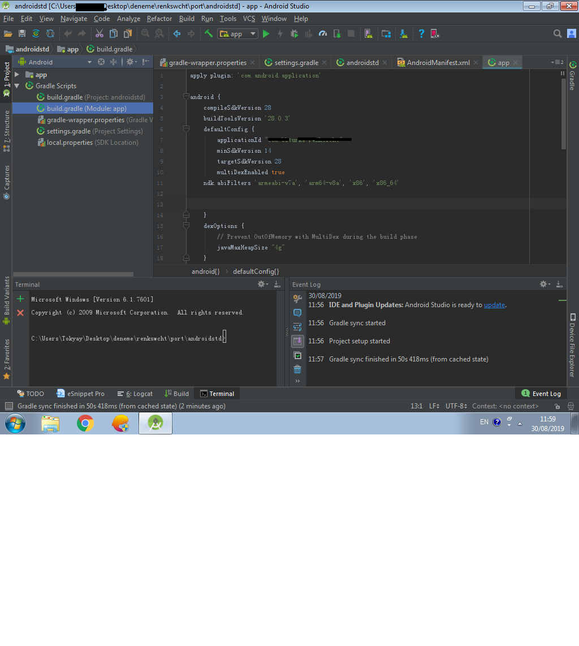Click the Scroll from Source target icon
Viewport: 579px width, 646px height.
point(101,62)
